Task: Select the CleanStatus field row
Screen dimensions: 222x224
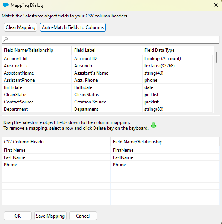Action: pyautogui.click(x=107, y=95)
